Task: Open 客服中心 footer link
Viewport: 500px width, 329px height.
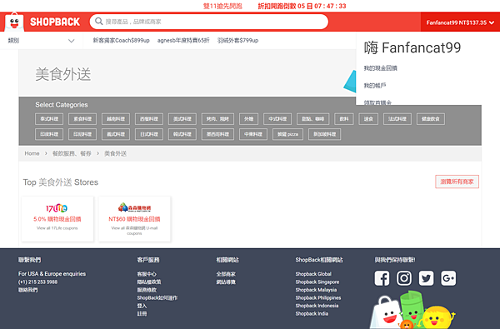Action: tap(147, 274)
